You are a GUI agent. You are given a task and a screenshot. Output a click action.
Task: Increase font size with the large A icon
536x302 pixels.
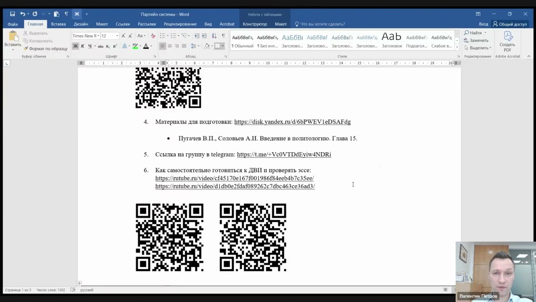(124, 36)
